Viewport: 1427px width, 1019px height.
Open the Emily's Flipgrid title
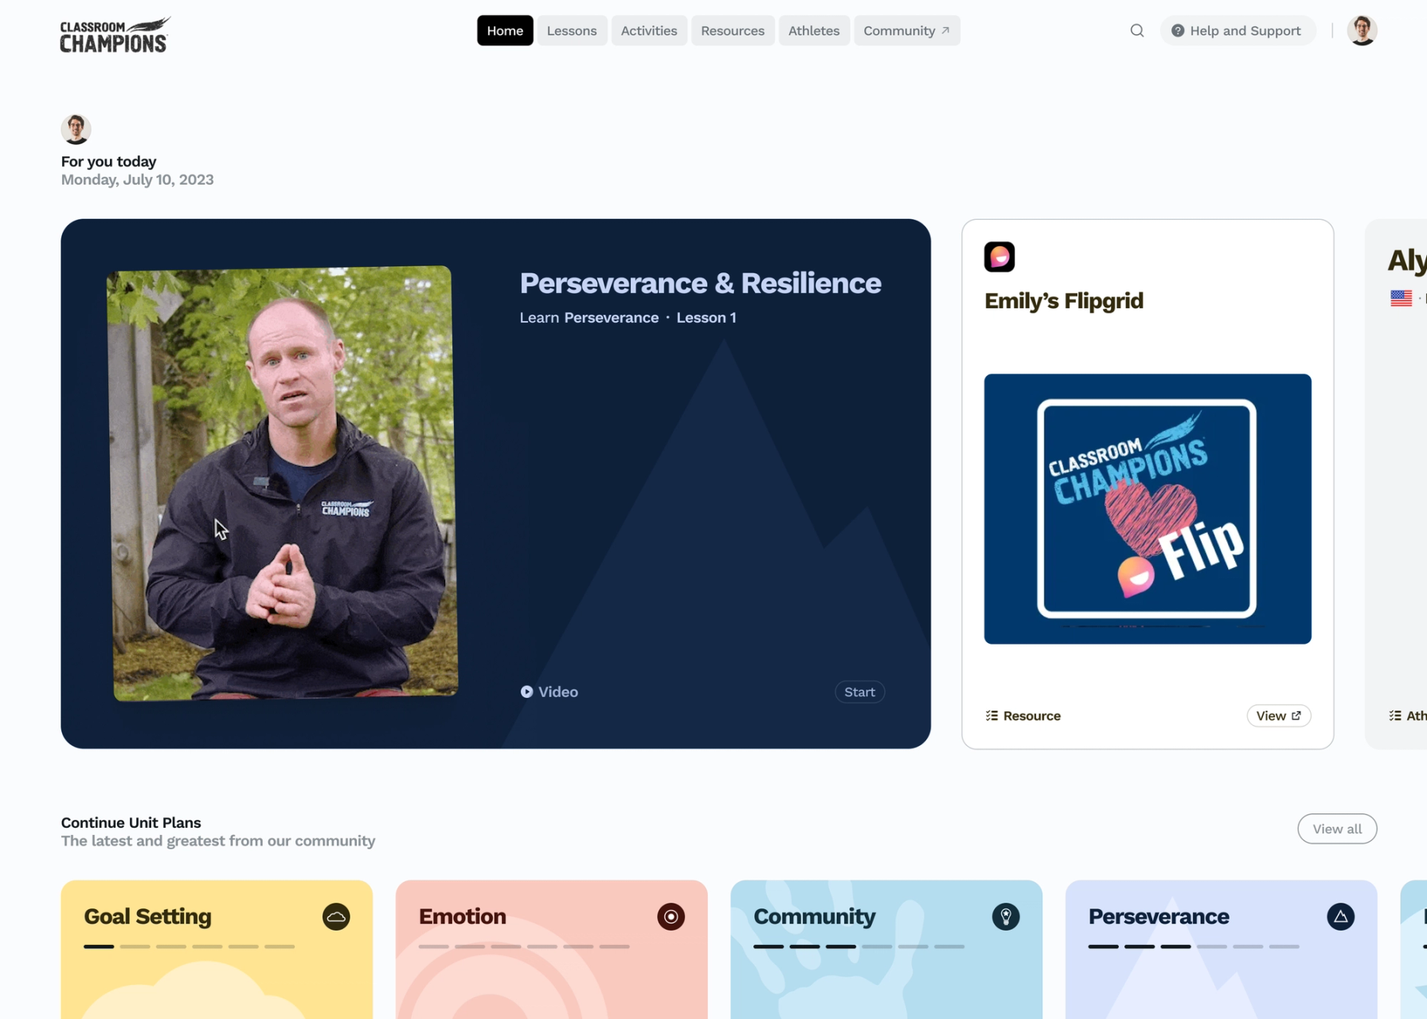pyautogui.click(x=1064, y=300)
